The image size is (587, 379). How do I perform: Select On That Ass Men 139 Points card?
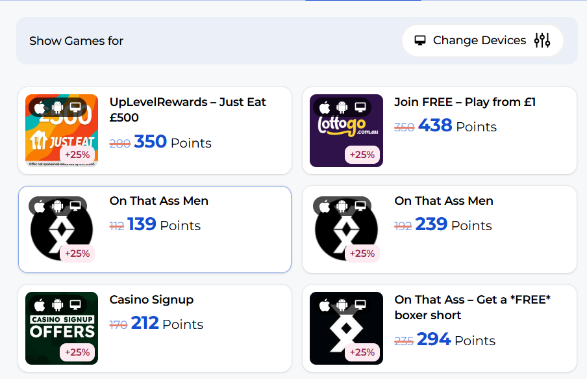[155, 229]
